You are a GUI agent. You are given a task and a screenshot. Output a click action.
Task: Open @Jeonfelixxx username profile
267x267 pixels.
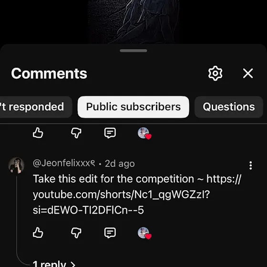tap(64, 163)
